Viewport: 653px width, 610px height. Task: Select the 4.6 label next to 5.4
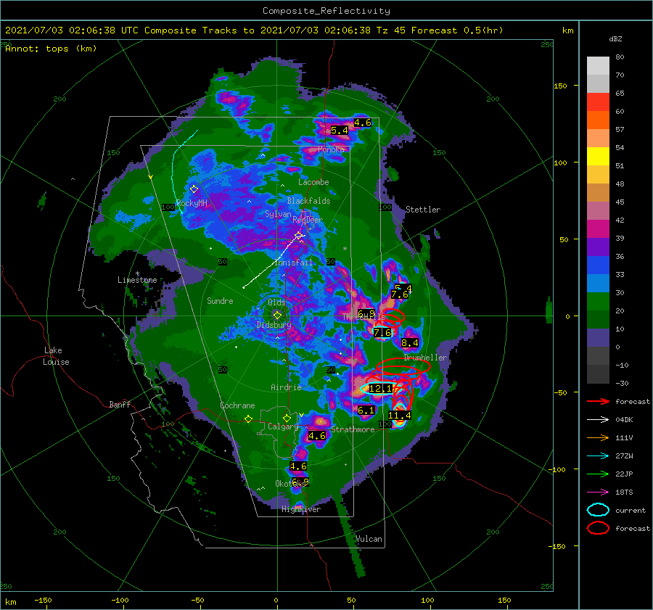click(363, 123)
